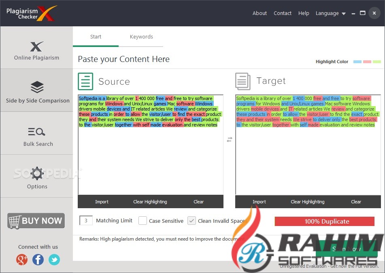Open the Contact menu item
385x273 pixels.
[282, 13]
